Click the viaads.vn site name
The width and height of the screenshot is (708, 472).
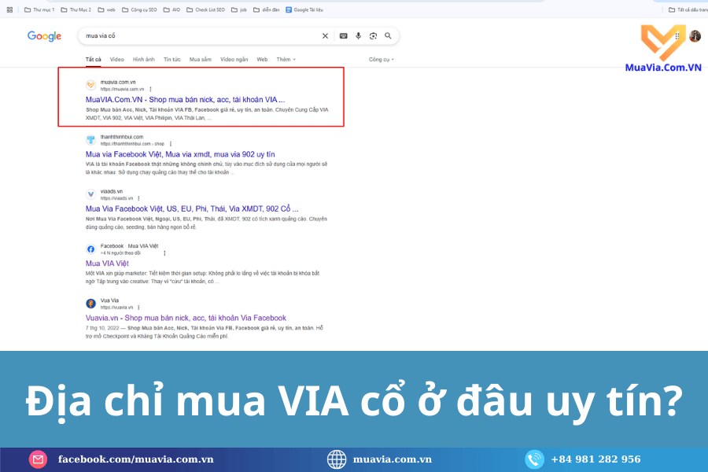coord(112,191)
